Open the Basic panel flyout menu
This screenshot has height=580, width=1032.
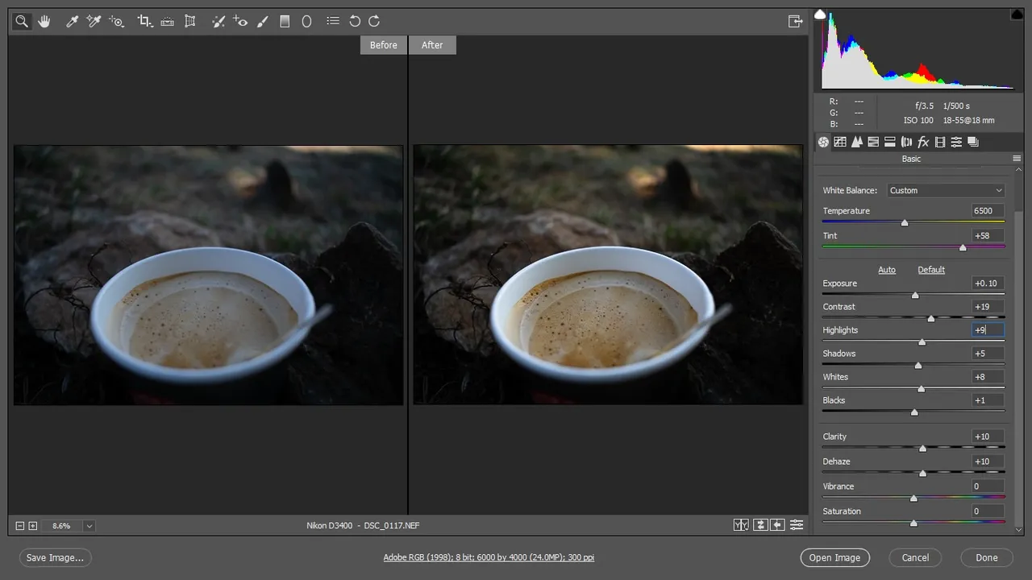1017,159
